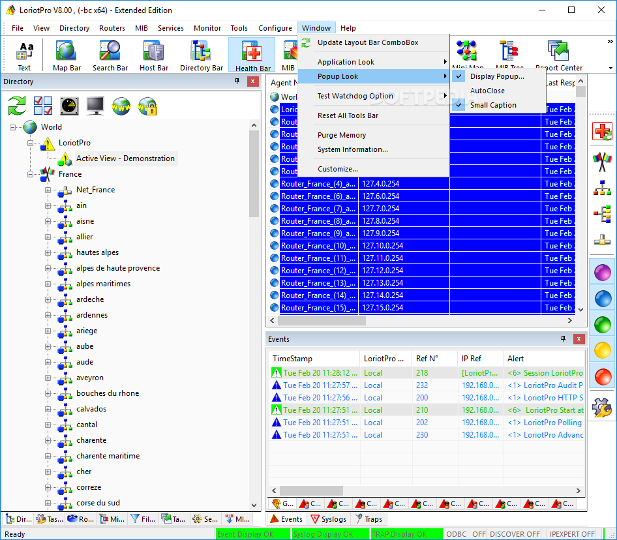617x540 pixels.
Task: Select the Text tool icon
Action: pos(24,55)
